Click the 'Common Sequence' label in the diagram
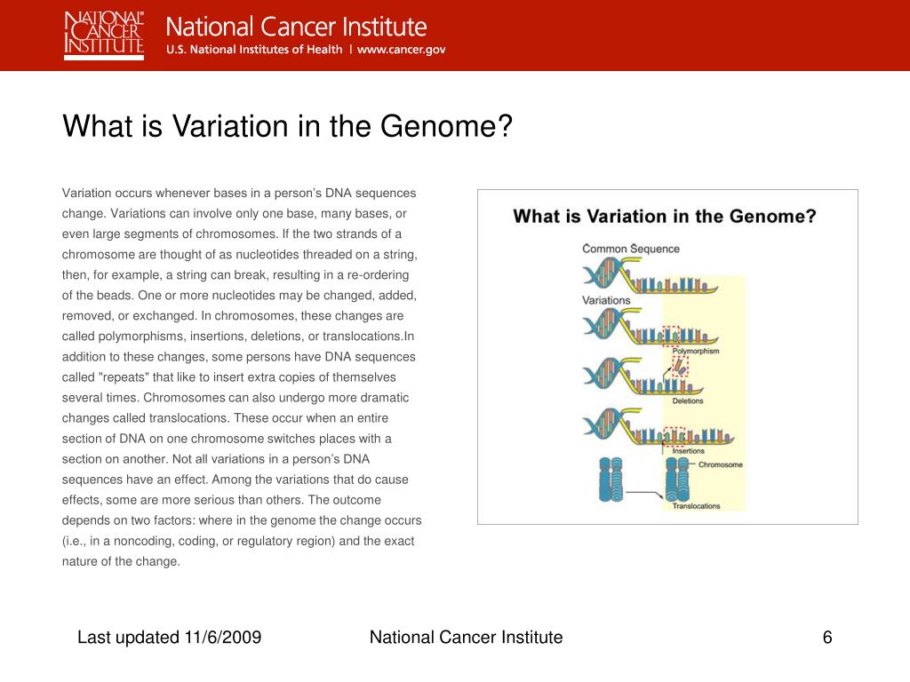The height and width of the screenshot is (682, 910). [631, 249]
